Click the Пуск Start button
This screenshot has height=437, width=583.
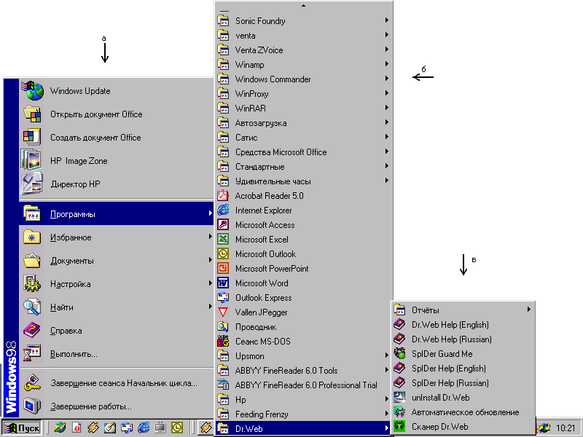[x=22, y=428]
